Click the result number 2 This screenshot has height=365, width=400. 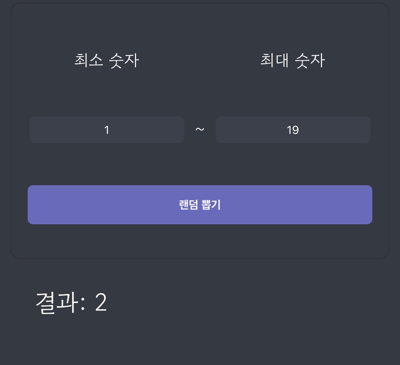[101, 303]
